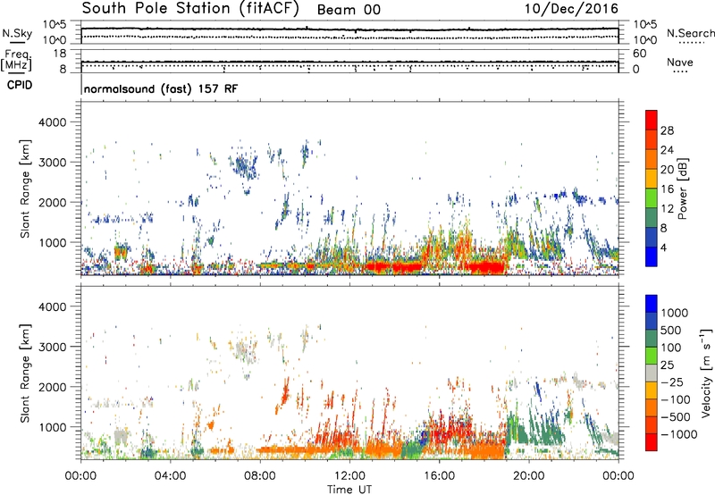Click the '-500' velocity colorbar tick
This screenshot has width=715, height=495.
[x=676, y=416]
